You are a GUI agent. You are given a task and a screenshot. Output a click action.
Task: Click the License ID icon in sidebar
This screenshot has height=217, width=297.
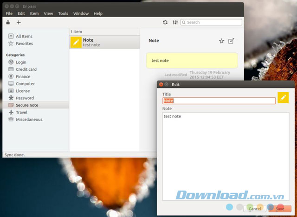(11, 91)
